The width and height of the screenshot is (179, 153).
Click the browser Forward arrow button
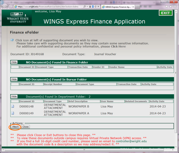click(x=11, y=7)
